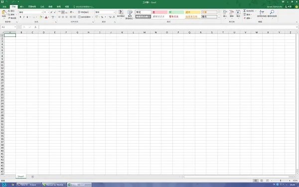Click the Insert Function fx icon
Viewport: 299px width, 187px height.
[x=35, y=27]
